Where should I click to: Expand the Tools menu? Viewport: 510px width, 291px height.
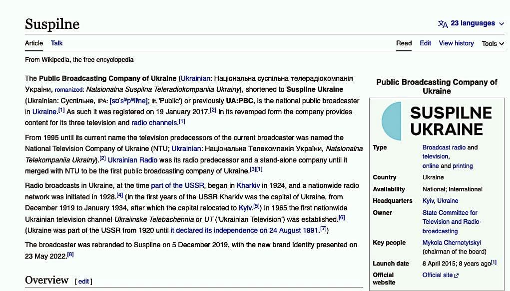click(x=493, y=43)
